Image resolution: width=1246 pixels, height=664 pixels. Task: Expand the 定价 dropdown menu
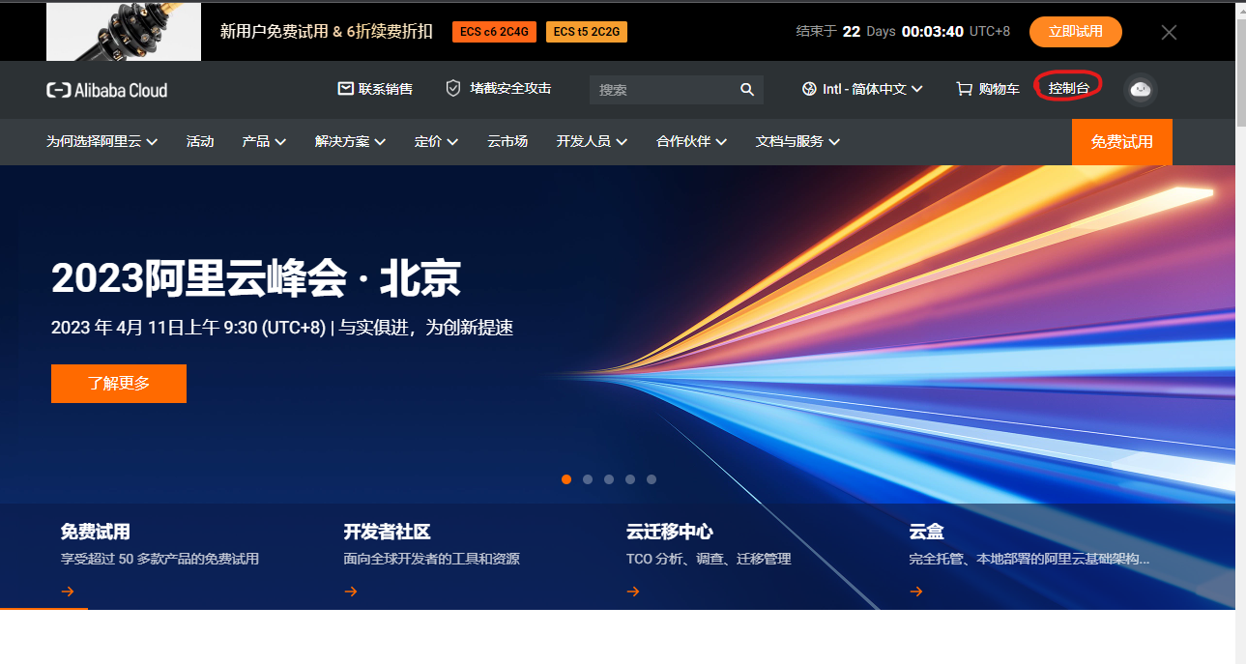[436, 141]
